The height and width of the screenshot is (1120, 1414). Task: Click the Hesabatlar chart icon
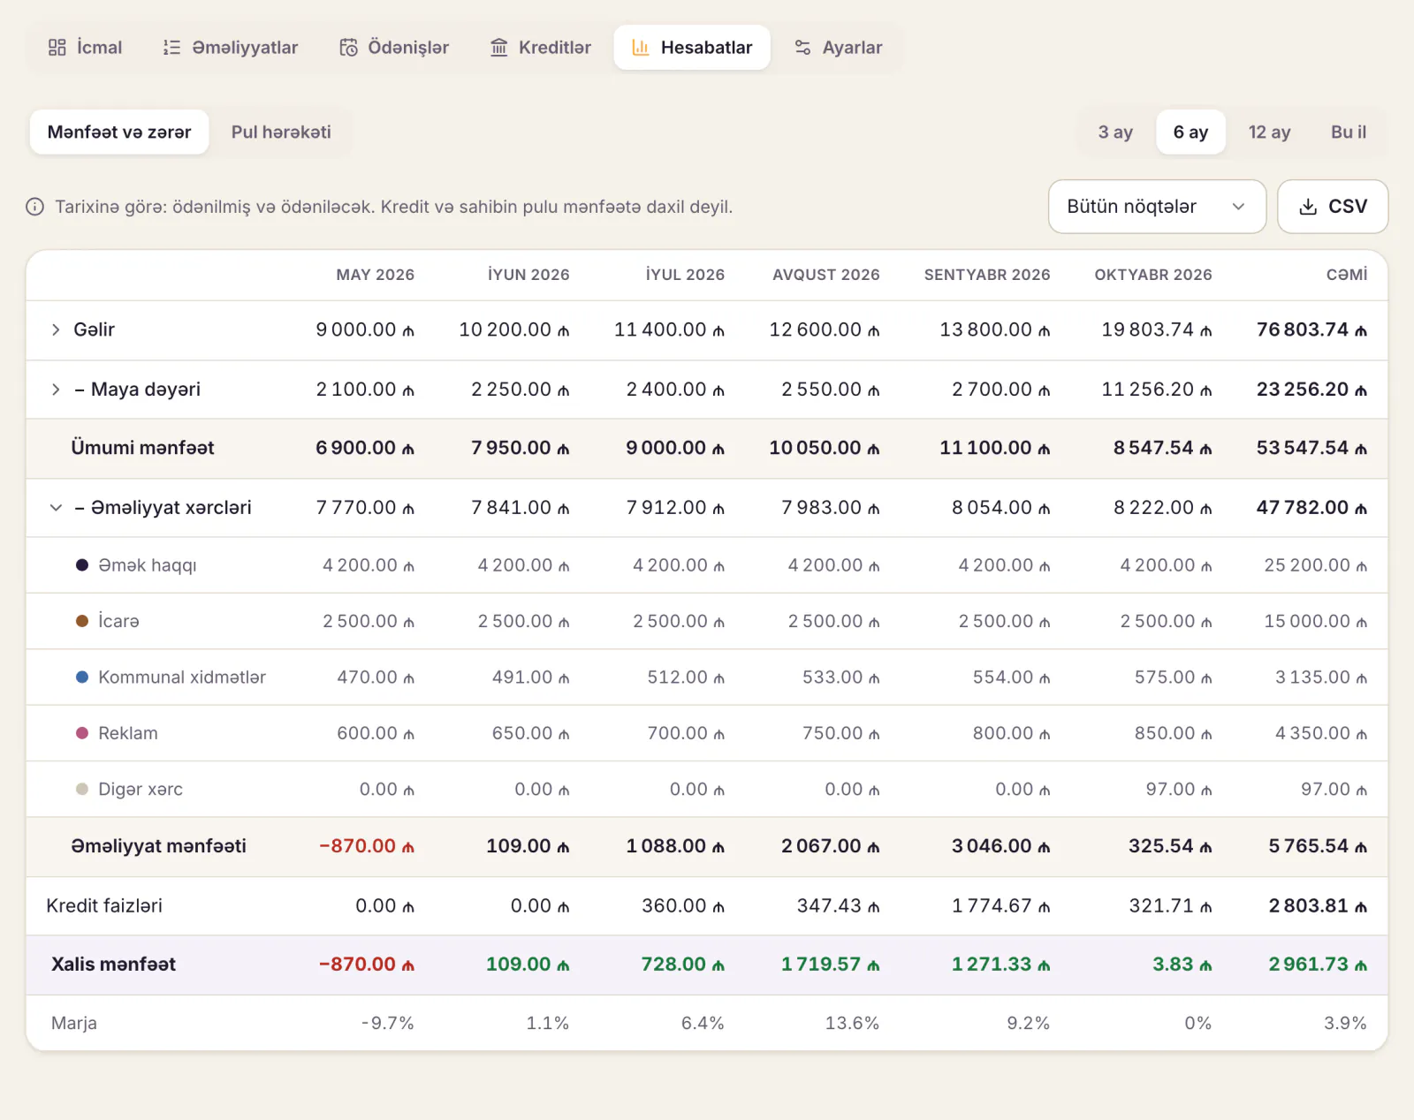641,48
